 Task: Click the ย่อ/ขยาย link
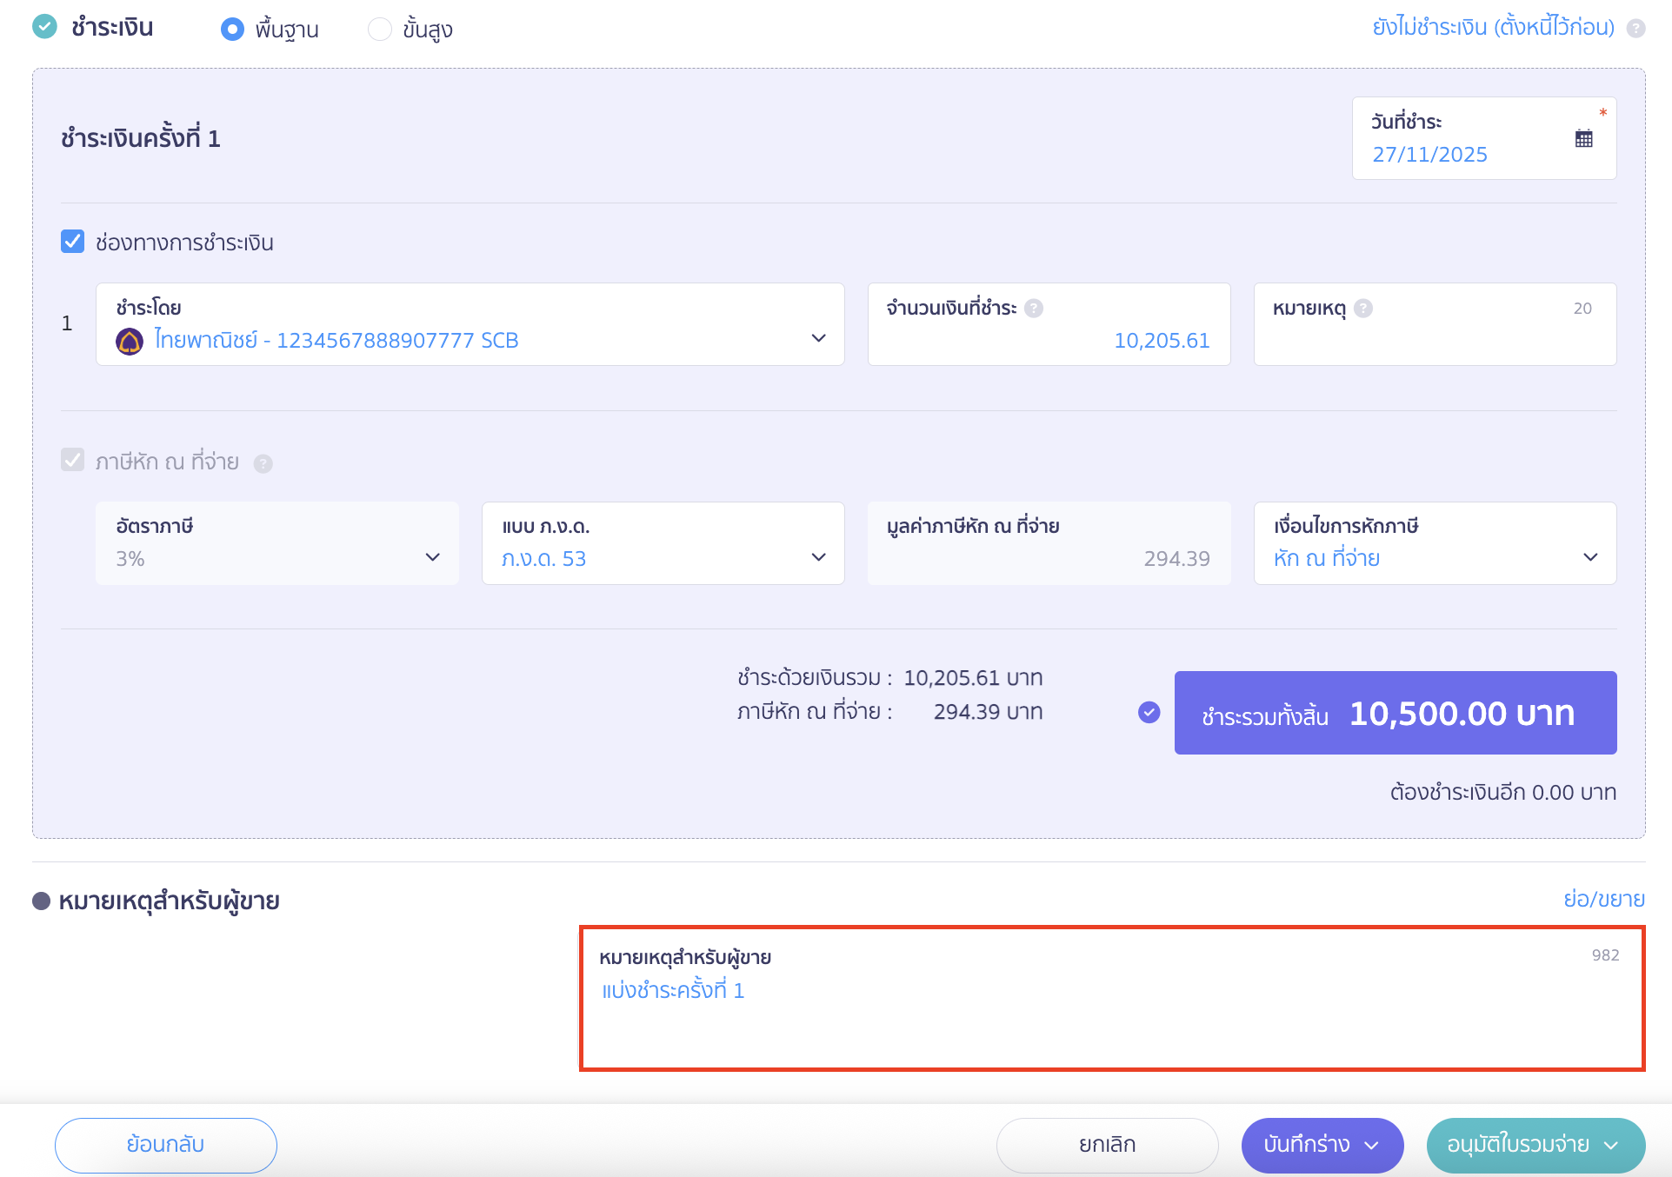click(x=1603, y=899)
